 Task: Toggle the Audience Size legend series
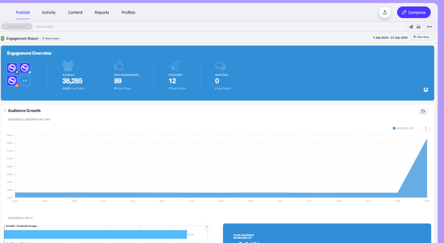(403, 128)
